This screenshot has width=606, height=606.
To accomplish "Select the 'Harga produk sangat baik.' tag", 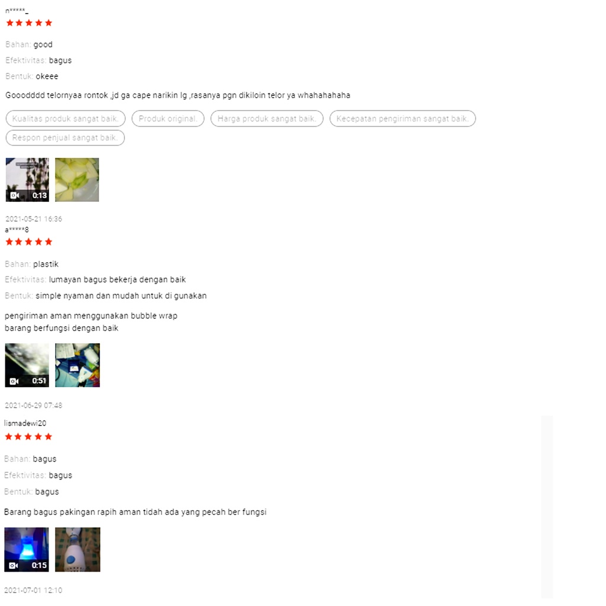I will pos(267,118).
